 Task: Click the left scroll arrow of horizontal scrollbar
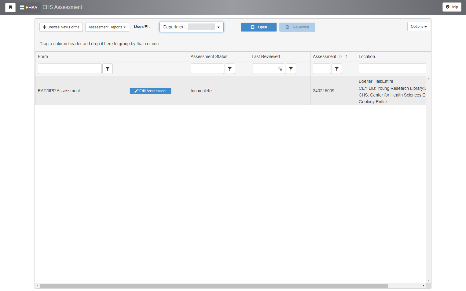coord(38,286)
